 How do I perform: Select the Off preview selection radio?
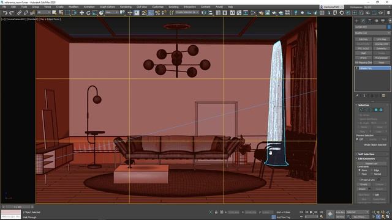tap(358, 139)
